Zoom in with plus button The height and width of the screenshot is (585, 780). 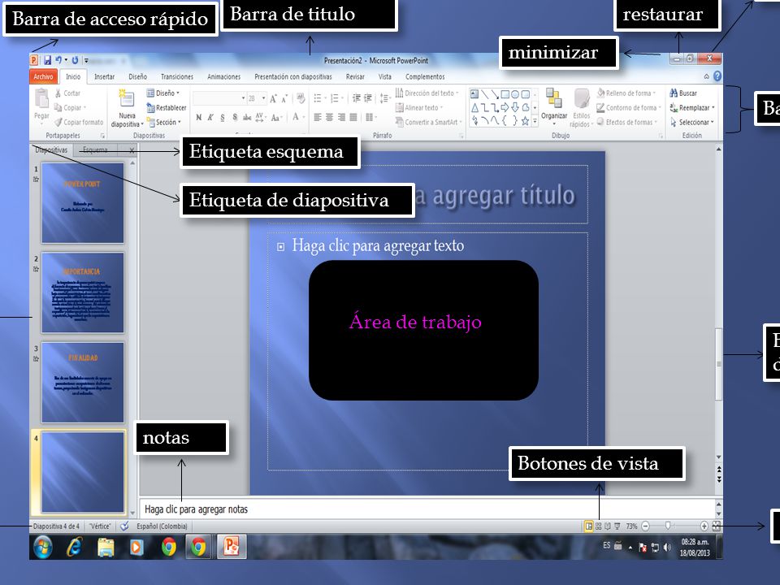[704, 526]
